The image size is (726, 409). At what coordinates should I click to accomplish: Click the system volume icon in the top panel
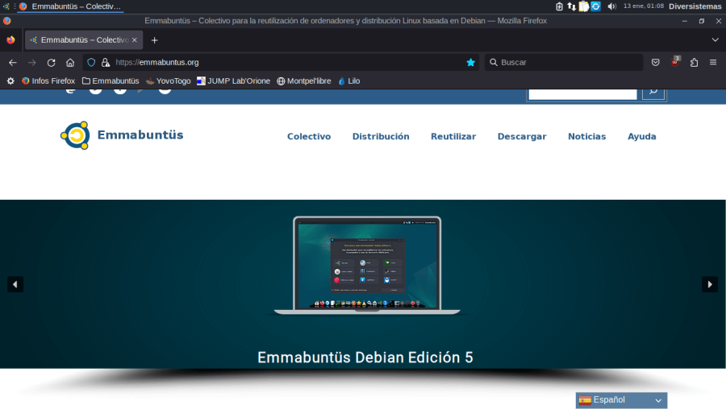tap(611, 6)
